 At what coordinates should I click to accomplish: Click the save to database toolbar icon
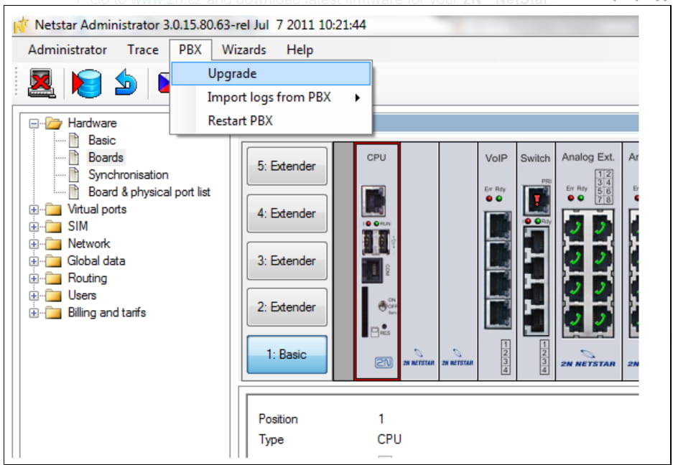click(x=87, y=83)
